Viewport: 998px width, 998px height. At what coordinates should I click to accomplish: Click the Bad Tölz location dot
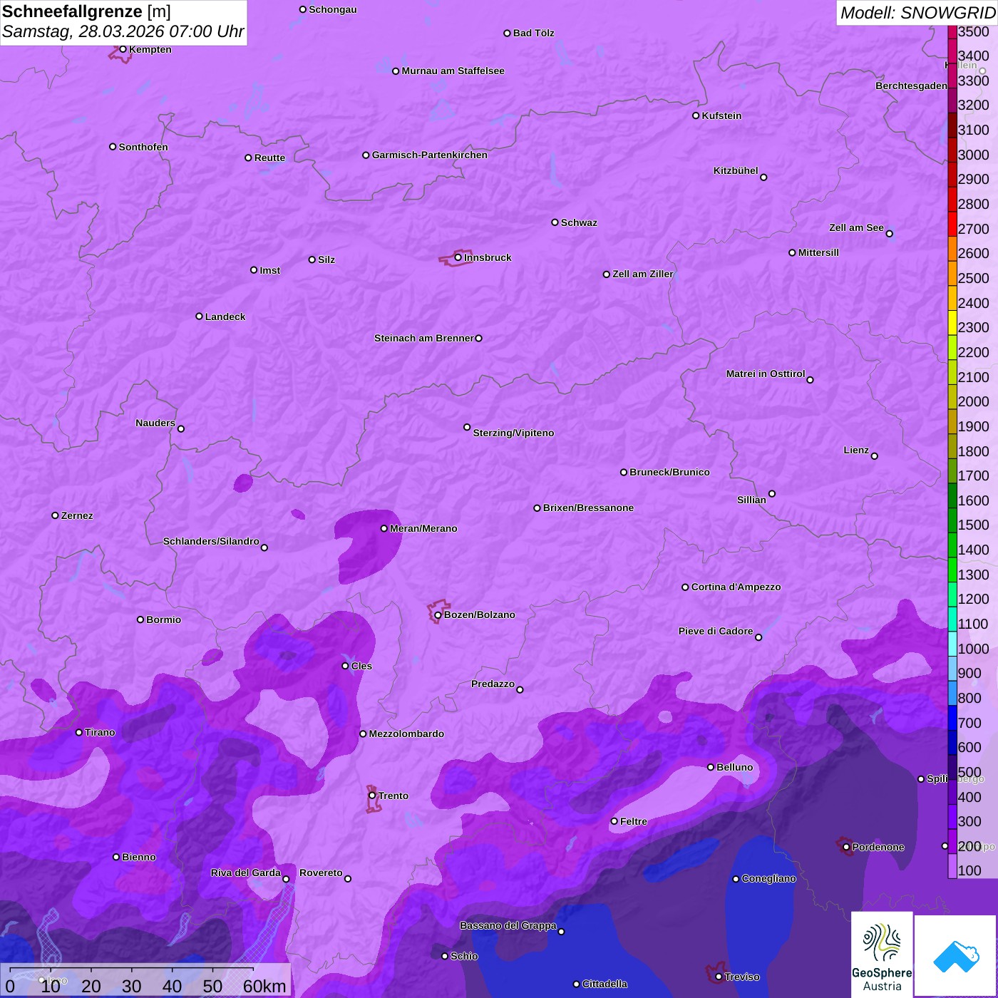(x=507, y=33)
